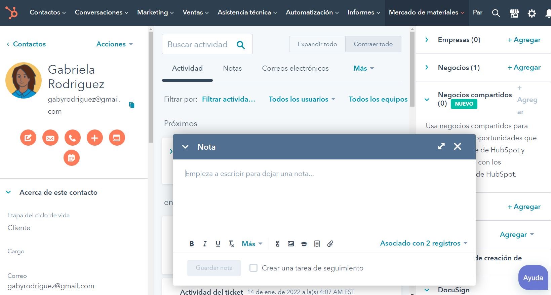551x295 pixels.
Task: Open the Informes menu
Action: 364,12
